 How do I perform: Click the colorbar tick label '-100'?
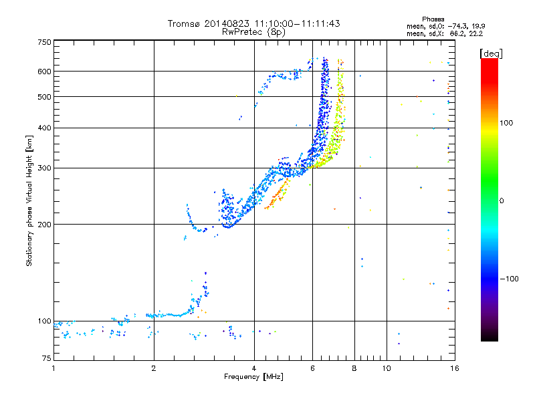(509, 279)
